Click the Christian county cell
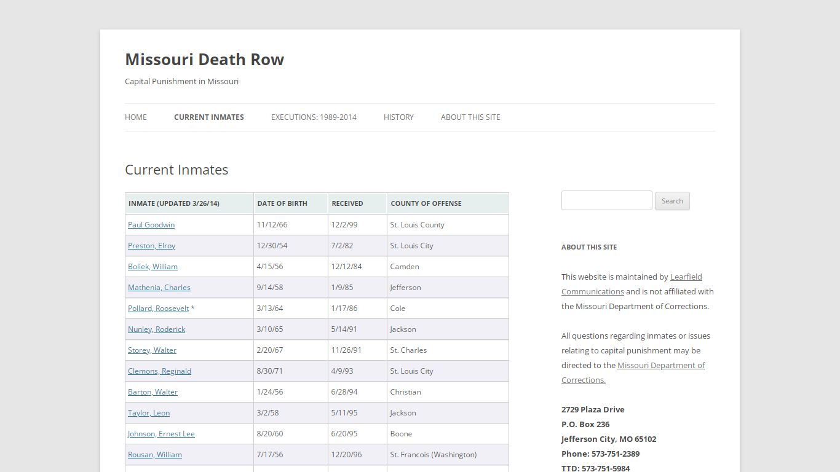Screen dimensions: 840x472 (x=448, y=392)
